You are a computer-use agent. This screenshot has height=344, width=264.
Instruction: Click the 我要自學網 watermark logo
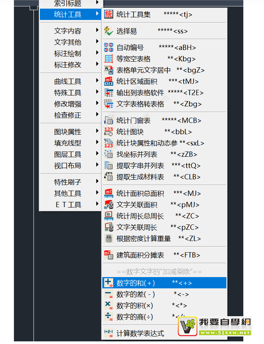tap(215, 326)
